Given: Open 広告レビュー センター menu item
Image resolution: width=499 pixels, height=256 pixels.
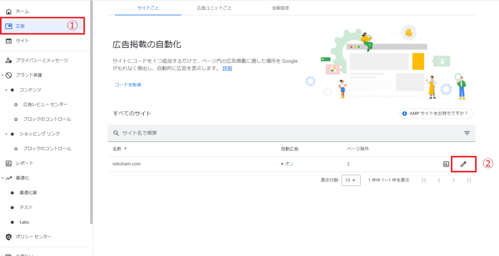Looking at the screenshot, I should tap(45, 105).
